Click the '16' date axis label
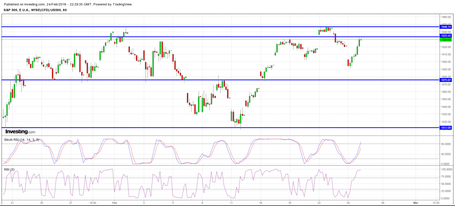Image resolution: width=455 pixels, height=206 pixels. [261, 203]
